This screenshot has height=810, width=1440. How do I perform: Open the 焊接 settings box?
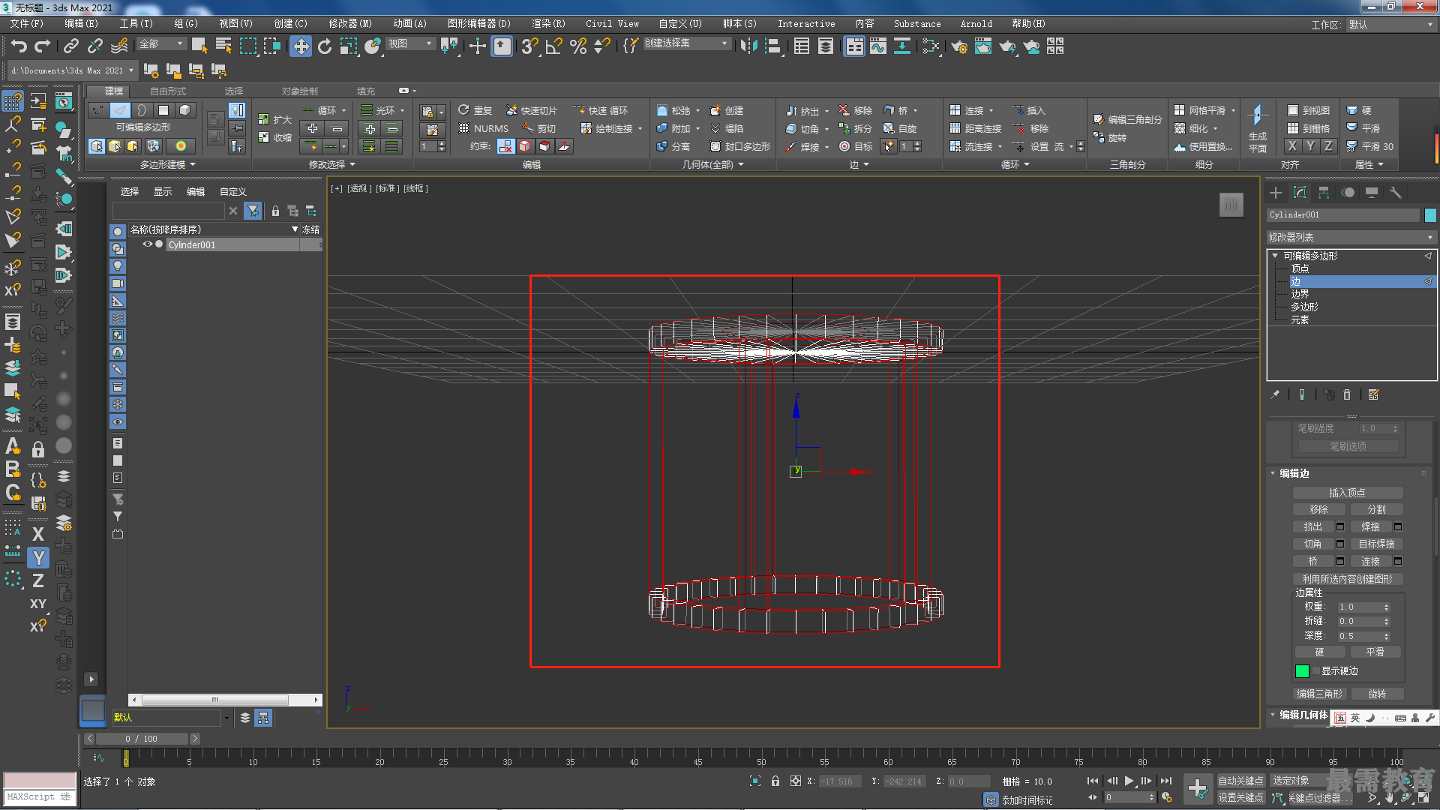click(1398, 526)
